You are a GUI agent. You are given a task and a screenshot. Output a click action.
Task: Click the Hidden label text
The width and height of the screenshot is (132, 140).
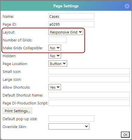point(9,56)
